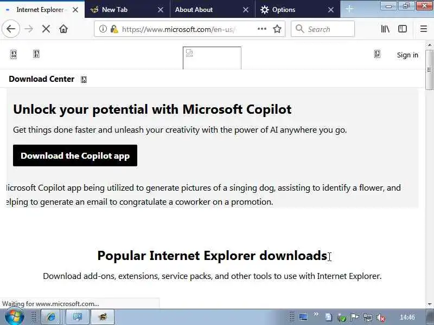Expand the Download Center menu chevron
The height and width of the screenshot is (325, 434).
pos(84,80)
